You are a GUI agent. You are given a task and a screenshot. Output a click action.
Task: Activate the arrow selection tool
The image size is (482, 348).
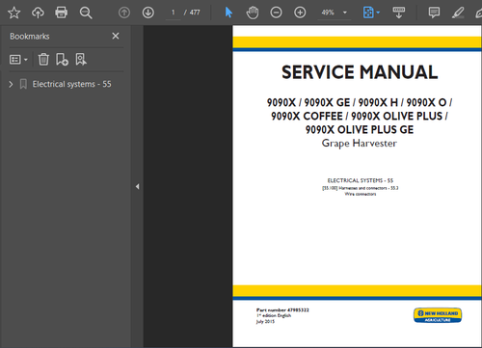click(x=228, y=13)
